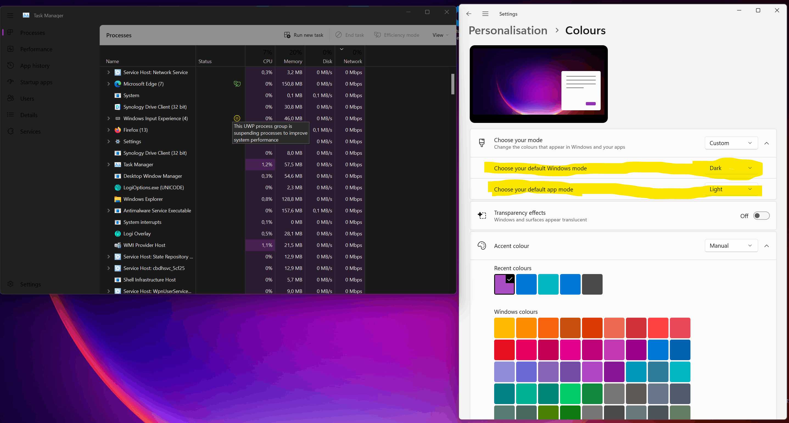Open the default app mode Light dropdown
The image size is (789, 423).
(x=731, y=189)
